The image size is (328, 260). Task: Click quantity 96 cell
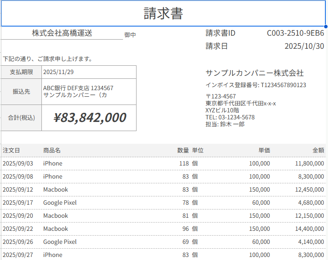(185, 229)
